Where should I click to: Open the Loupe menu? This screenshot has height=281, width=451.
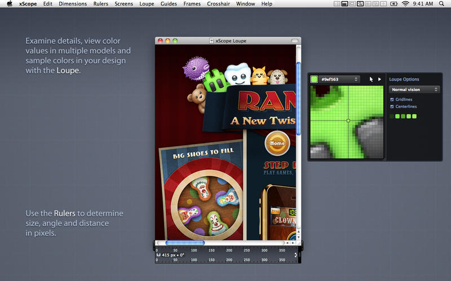click(x=147, y=4)
